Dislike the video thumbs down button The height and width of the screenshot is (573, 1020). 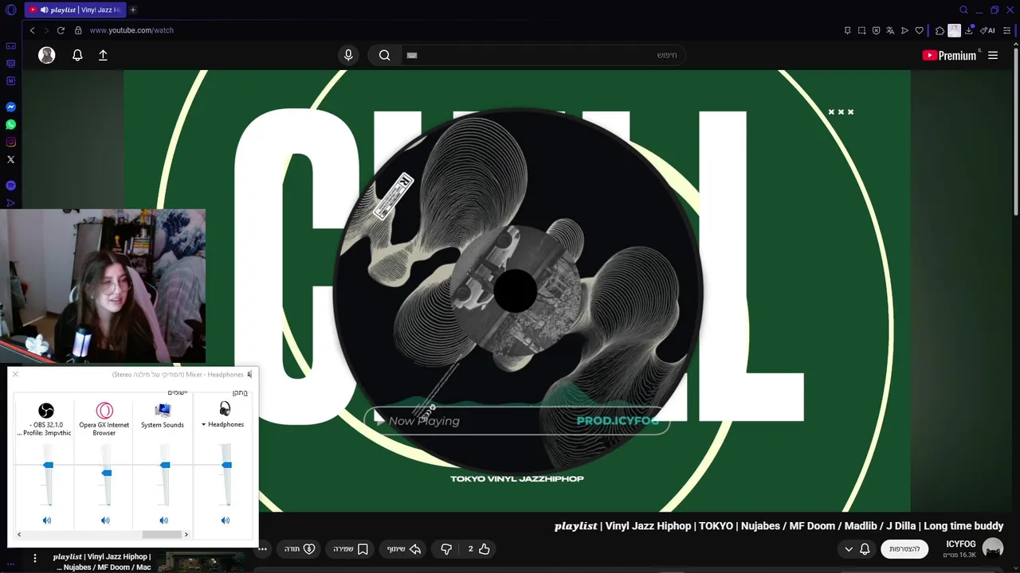point(446,549)
